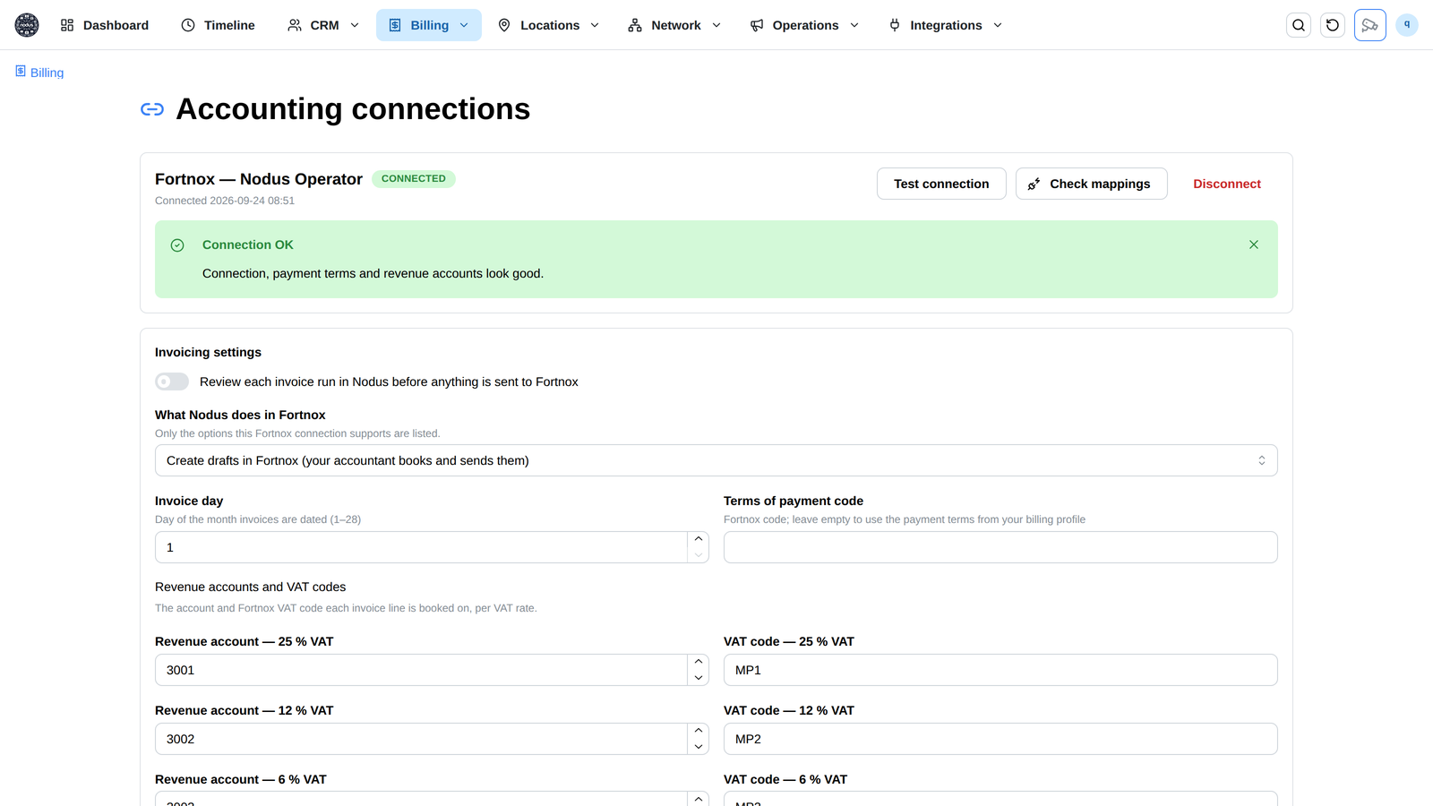Image resolution: width=1433 pixels, height=806 pixels.
Task: Open the Locations menu
Action: pyautogui.click(x=548, y=25)
